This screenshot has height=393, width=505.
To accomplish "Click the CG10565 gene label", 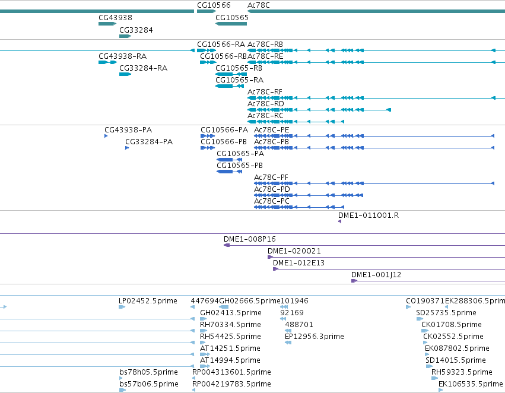I will pyautogui.click(x=232, y=17).
